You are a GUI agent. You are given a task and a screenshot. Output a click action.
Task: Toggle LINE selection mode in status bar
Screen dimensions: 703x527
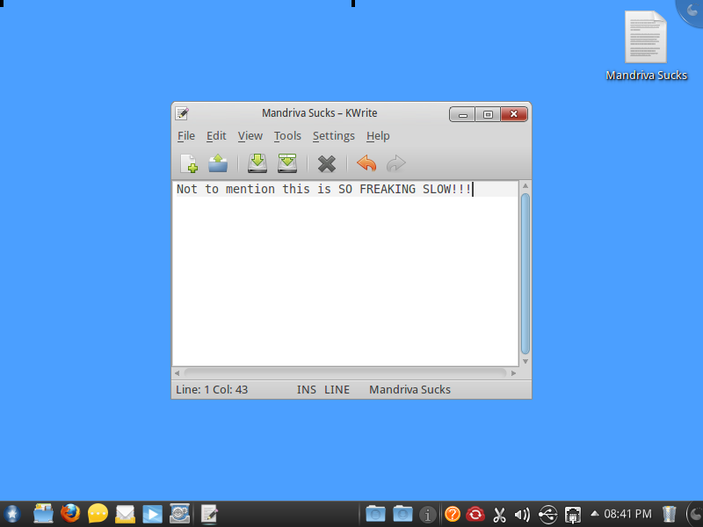[337, 389]
